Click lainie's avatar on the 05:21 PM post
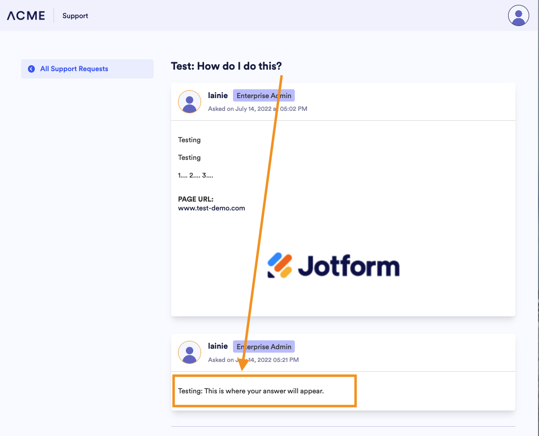 (x=189, y=353)
